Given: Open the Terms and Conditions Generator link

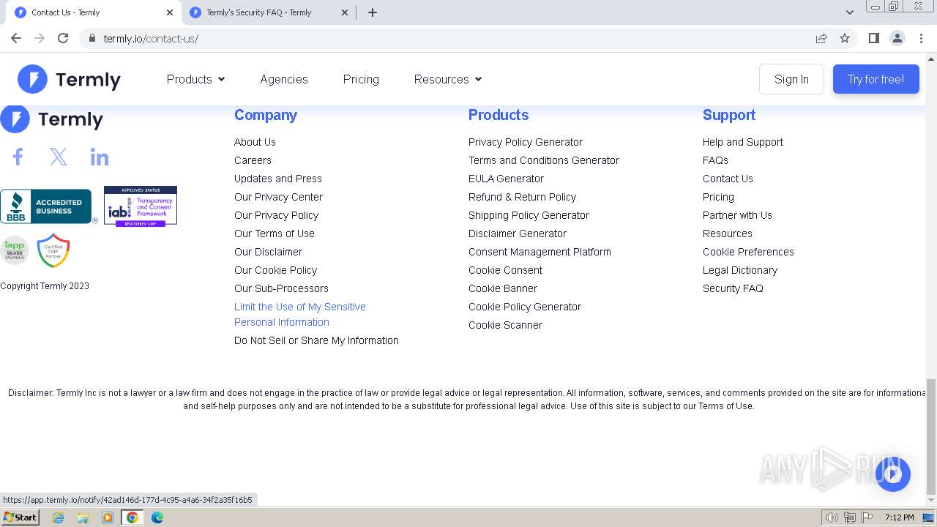Looking at the screenshot, I should (x=544, y=160).
